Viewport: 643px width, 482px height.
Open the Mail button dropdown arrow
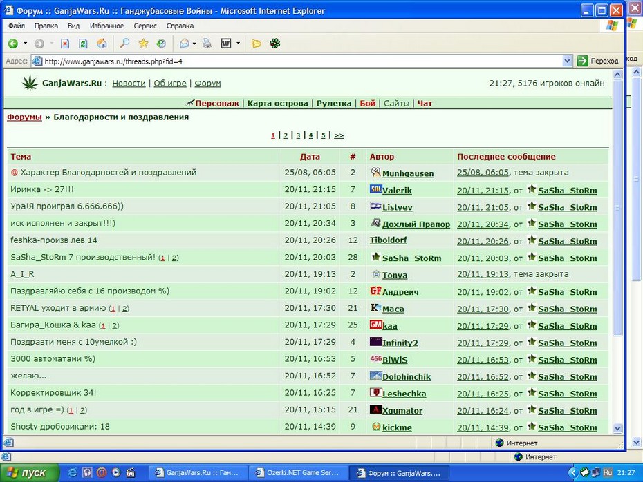point(194,43)
